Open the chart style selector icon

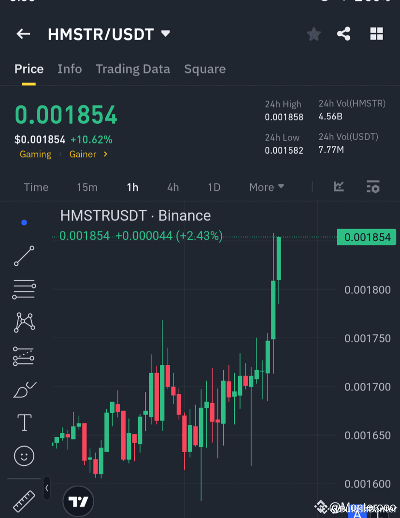[x=339, y=187]
